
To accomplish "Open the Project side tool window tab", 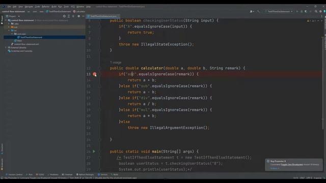I will 2,20.
